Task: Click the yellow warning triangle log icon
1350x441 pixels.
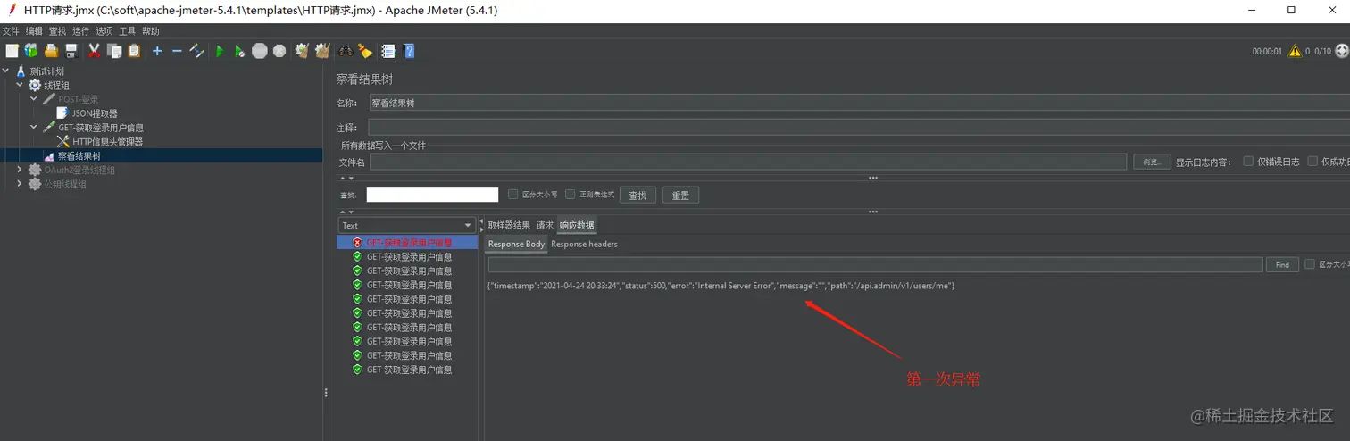Action: (x=1294, y=51)
